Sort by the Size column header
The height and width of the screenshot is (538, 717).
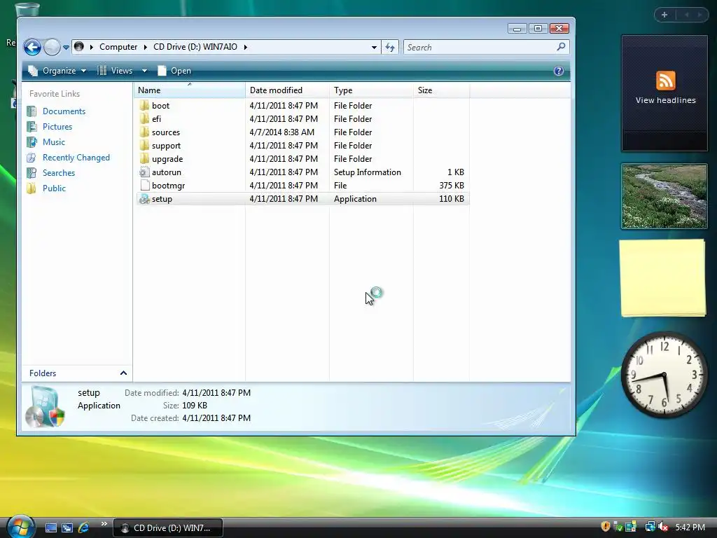(441, 90)
